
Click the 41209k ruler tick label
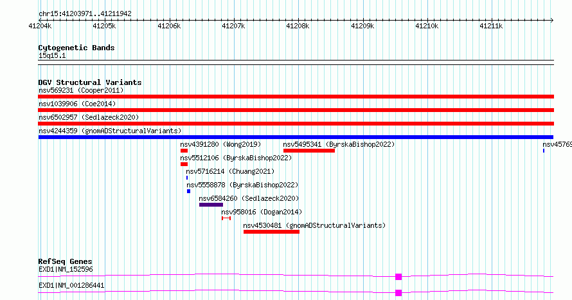[x=362, y=26]
